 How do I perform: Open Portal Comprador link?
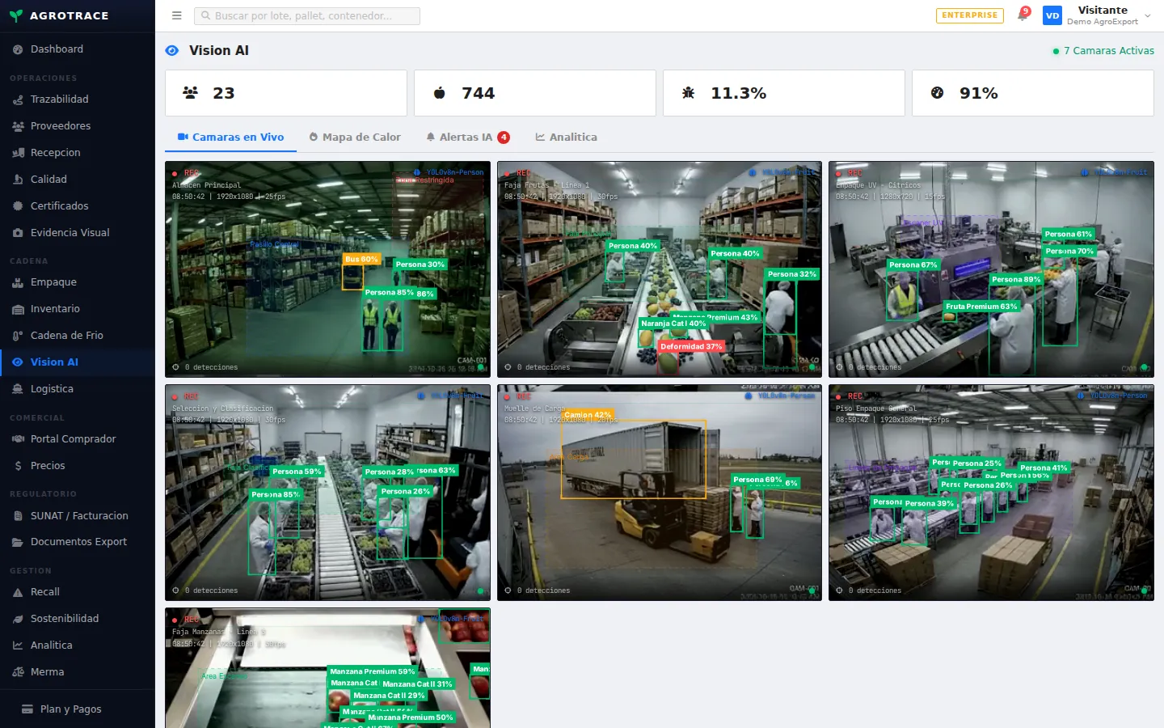78,439
